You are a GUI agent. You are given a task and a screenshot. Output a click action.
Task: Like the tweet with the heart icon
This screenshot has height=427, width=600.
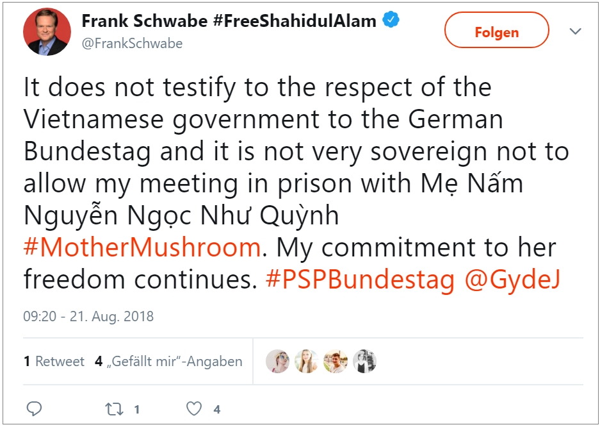193,408
